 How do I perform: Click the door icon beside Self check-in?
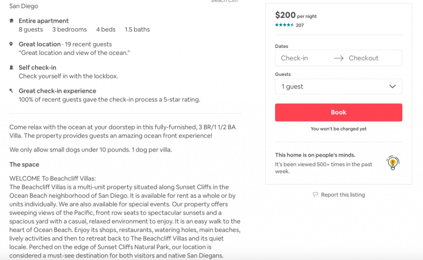pyautogui.click(x=11, y=68)
